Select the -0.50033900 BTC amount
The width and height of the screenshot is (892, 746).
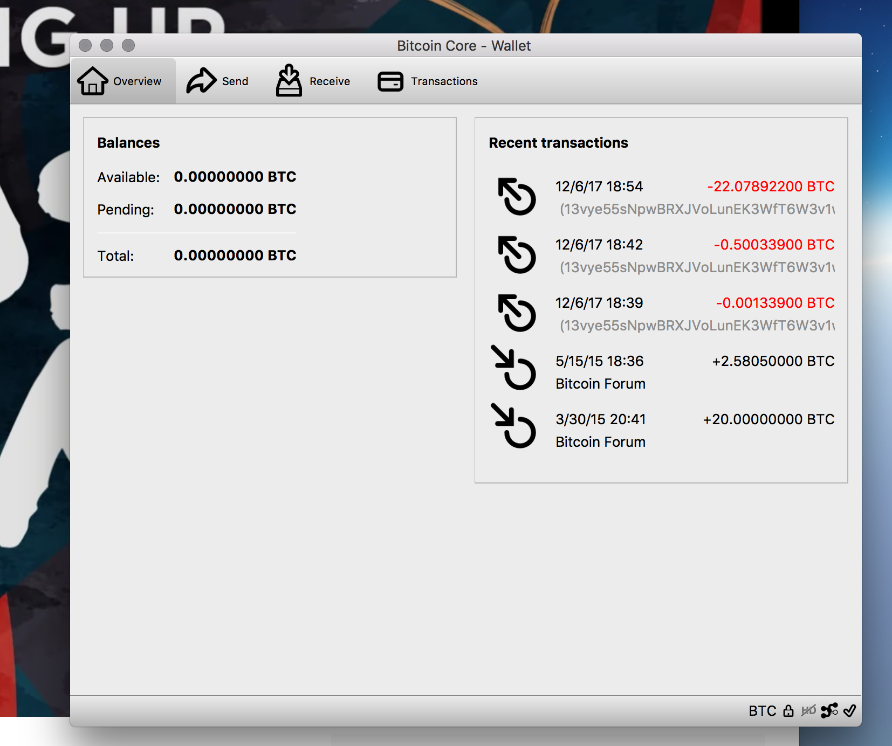(774, 245)
